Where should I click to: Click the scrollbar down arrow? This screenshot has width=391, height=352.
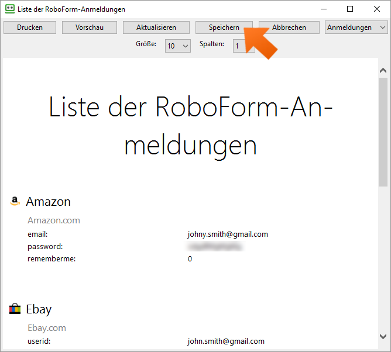[x=383, y=336]
